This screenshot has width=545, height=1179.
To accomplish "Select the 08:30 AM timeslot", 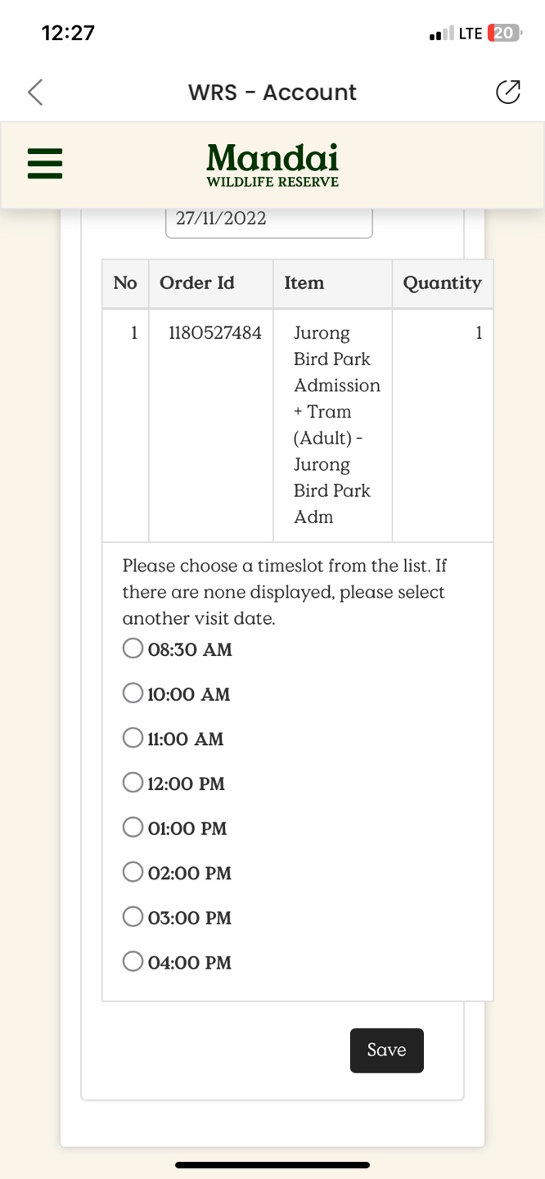I will coord(133,649).
